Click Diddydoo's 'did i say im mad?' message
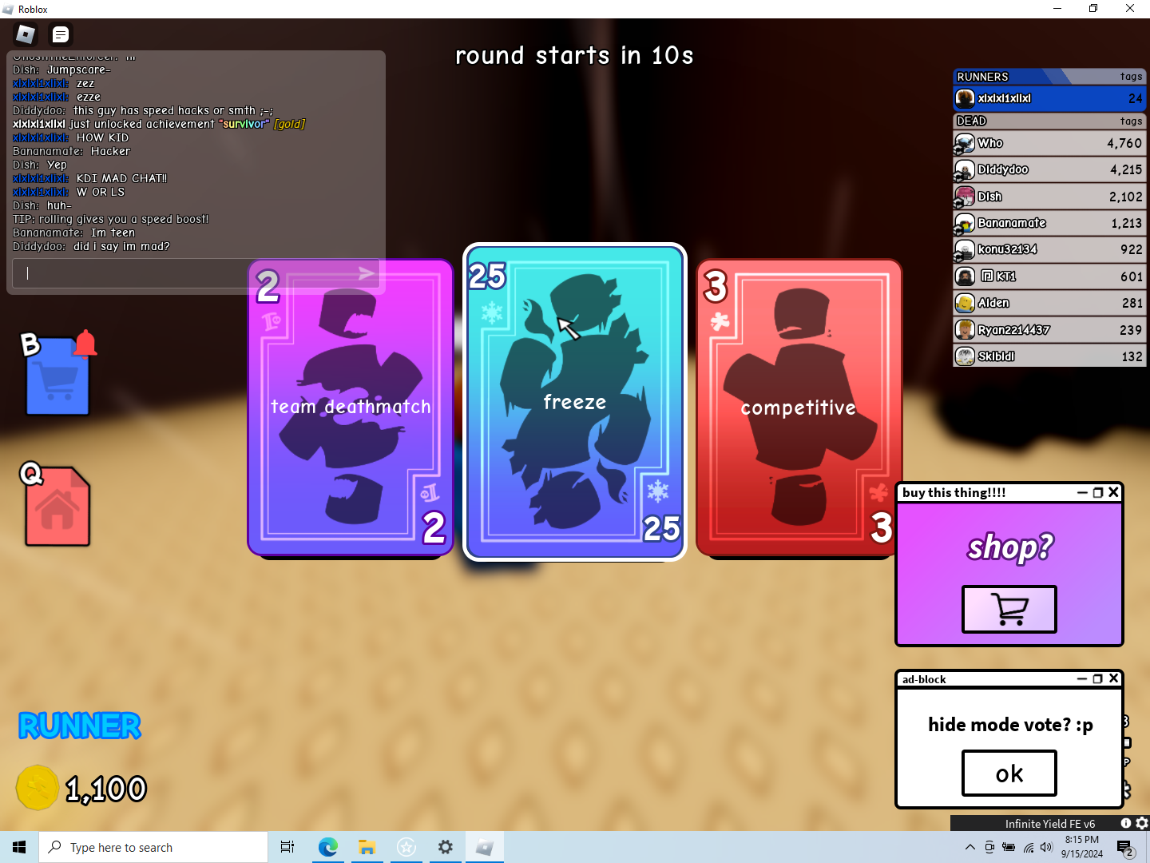Viewport: 1150px width, 863px height. point(91,246)
